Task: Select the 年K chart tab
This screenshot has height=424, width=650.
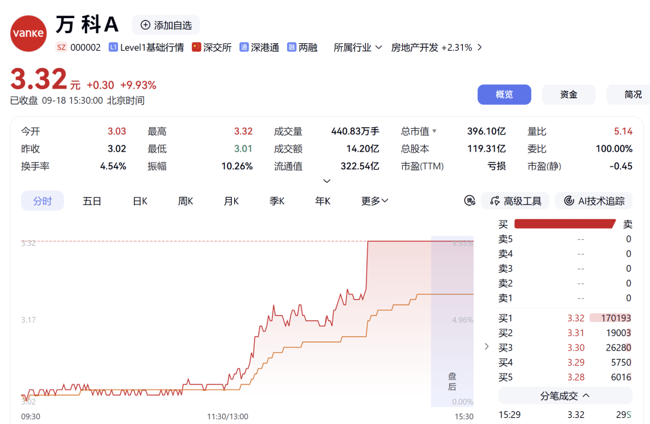Action: coord(323,201)
